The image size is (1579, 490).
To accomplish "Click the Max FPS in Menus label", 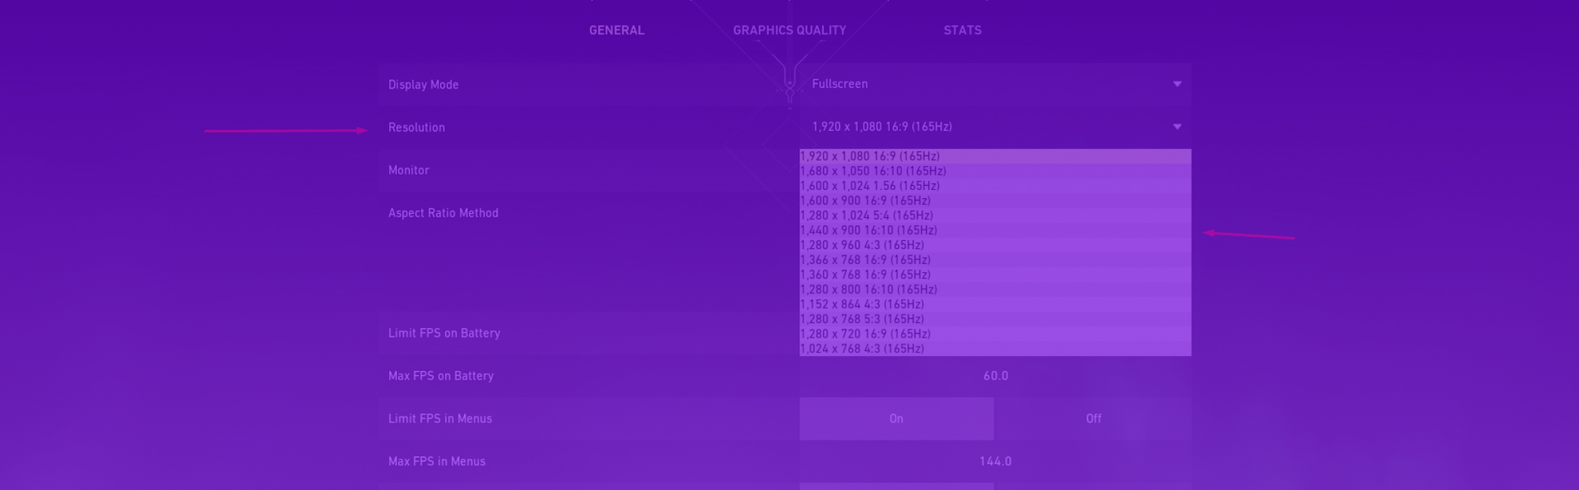I will click(437, 461).
